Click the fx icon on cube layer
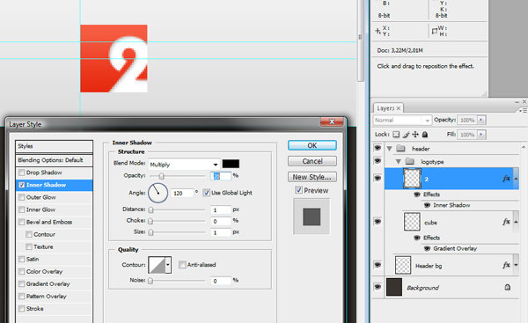528x323 pixels. (506, 222)
